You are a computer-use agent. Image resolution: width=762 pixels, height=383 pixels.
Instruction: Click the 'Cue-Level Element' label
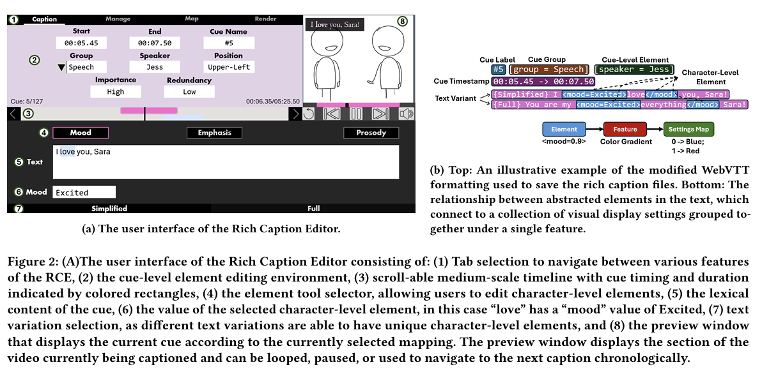click(635, 60)
